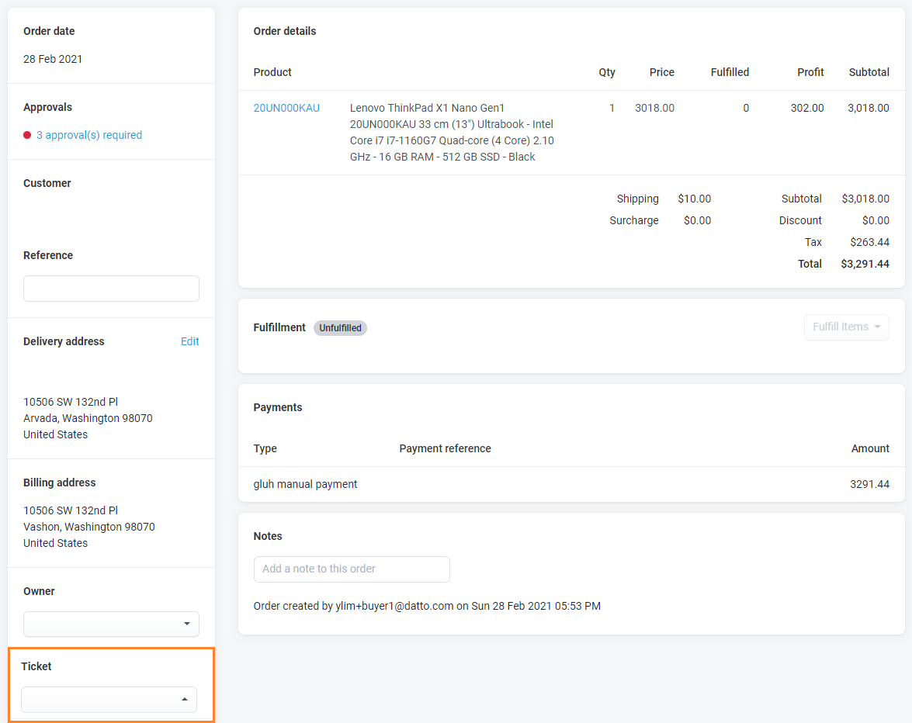
Task: Click the Product column header
Action: click(272, 72)
